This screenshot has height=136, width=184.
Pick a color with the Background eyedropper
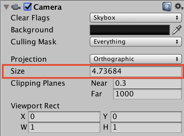pos(177,30)
